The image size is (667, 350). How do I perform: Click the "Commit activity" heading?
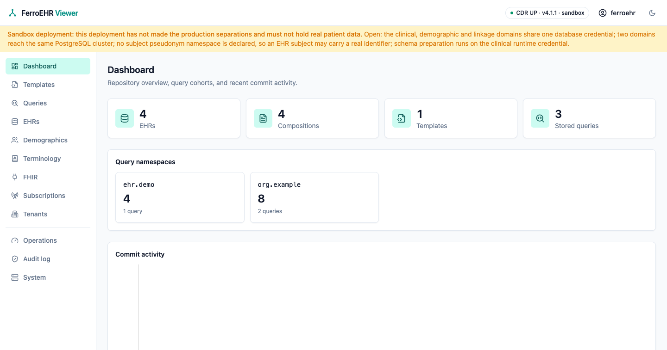tap(140, 254)
